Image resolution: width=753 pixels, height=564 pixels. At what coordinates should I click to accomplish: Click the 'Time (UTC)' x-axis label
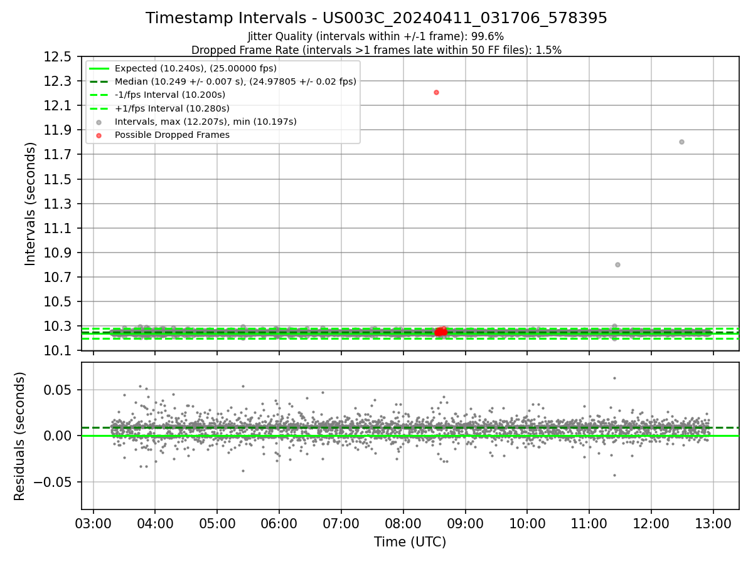(410, 542)
